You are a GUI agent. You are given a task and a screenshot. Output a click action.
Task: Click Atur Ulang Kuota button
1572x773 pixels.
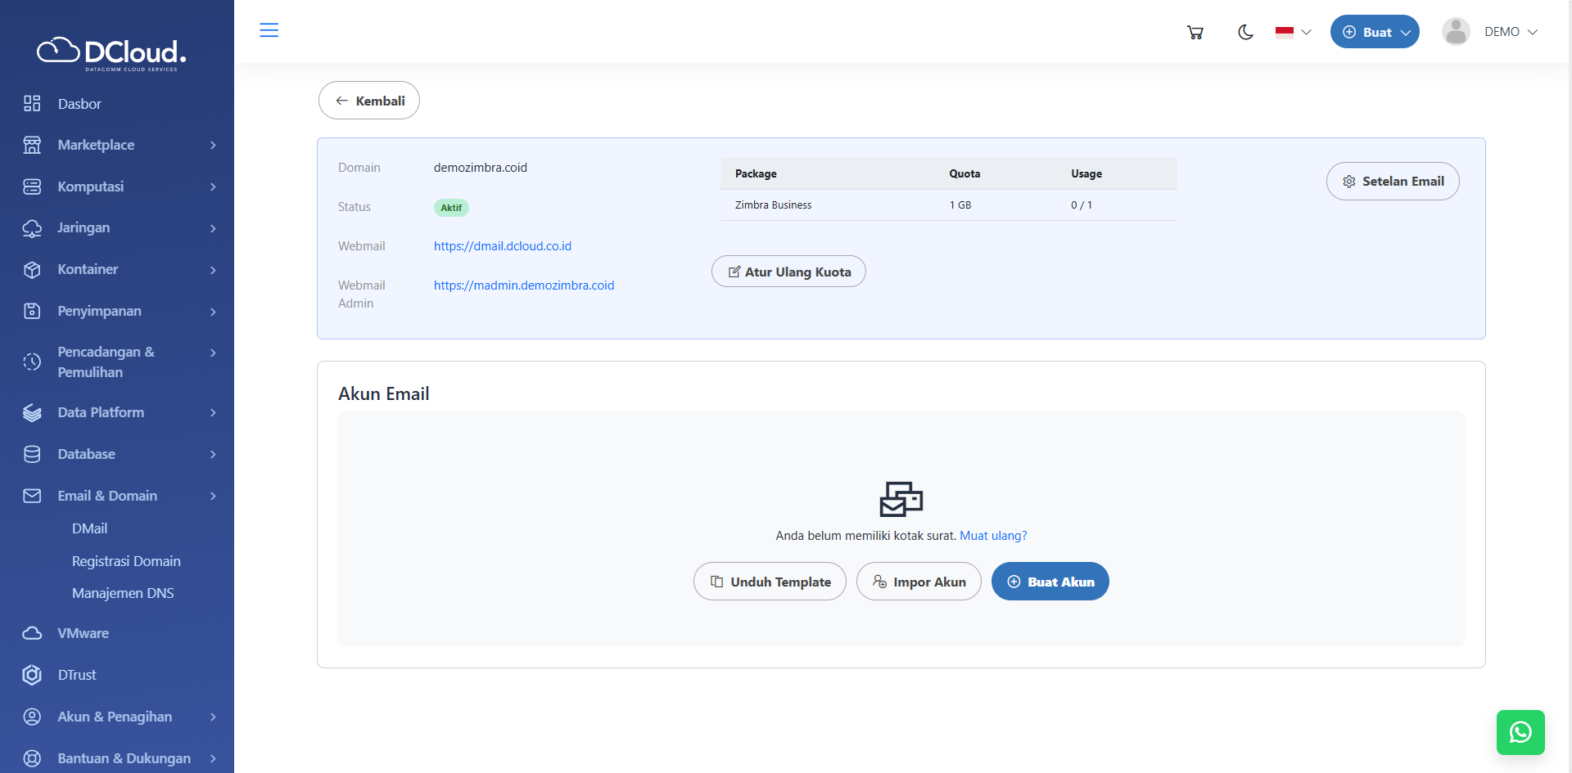pos(788,272)
